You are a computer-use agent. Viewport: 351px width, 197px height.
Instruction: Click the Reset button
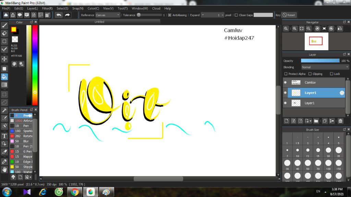[x=289, y=15]
